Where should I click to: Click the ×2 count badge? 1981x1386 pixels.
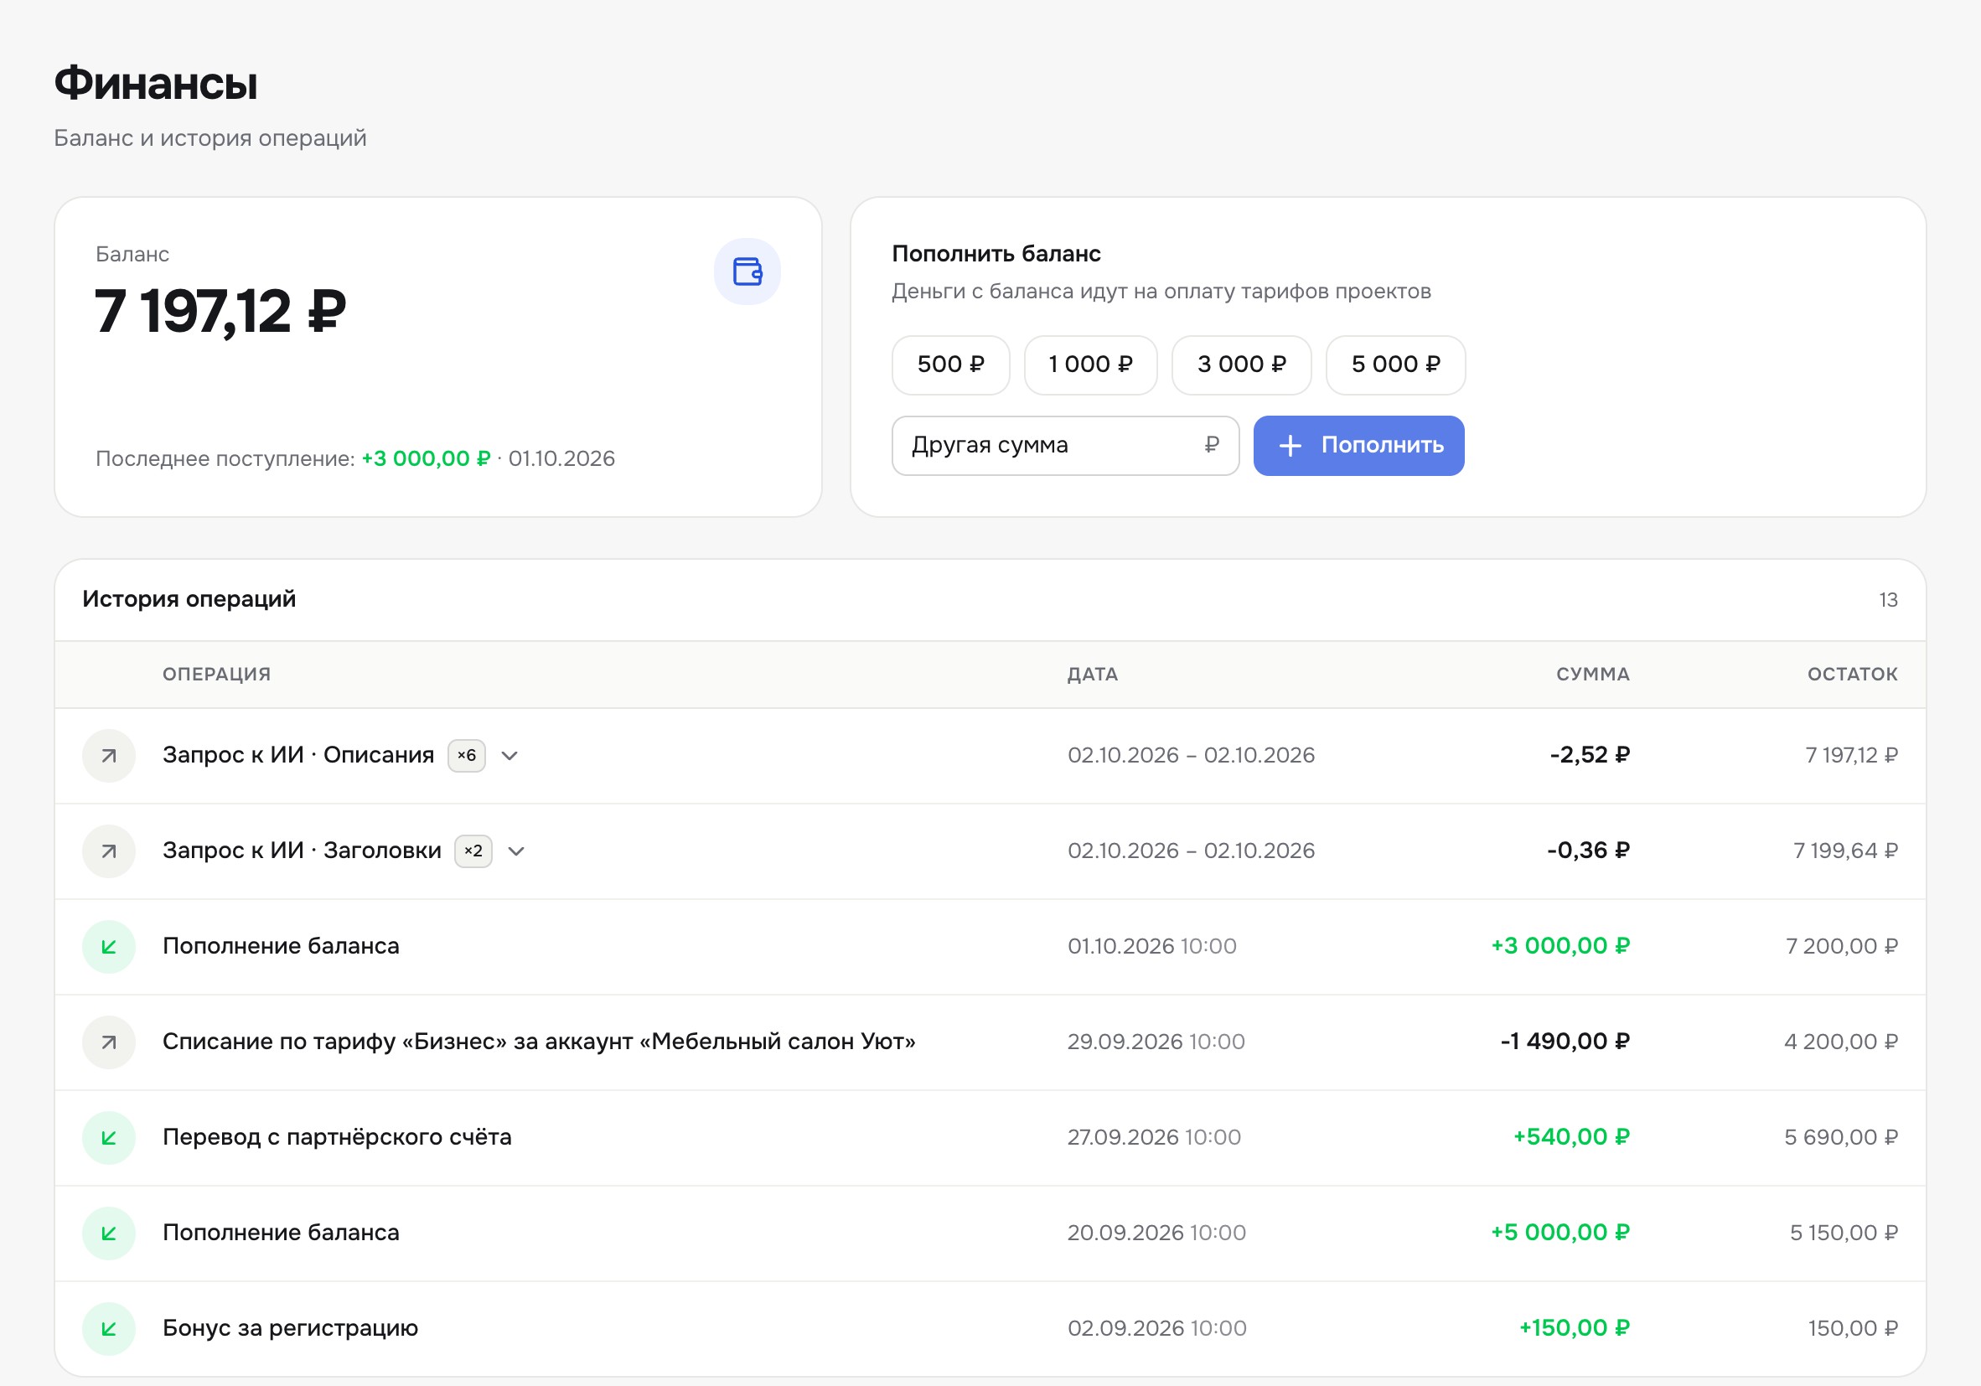pos(473,851)
